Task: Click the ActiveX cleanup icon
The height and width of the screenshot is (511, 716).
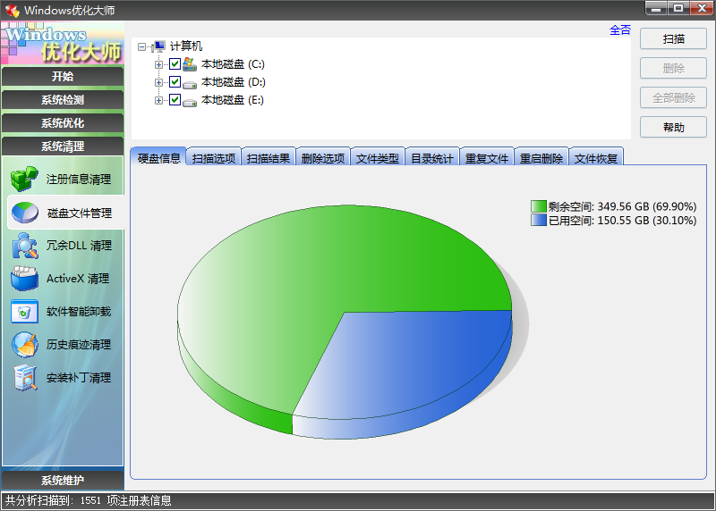Action: 25,279
